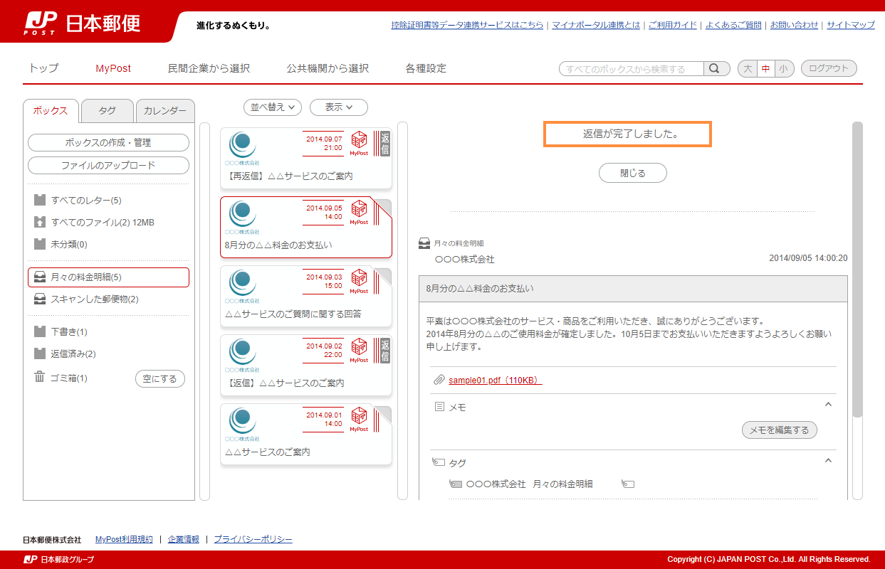Open MyPost利用規約 footer link
885x569 pixels.
(124, 539)
